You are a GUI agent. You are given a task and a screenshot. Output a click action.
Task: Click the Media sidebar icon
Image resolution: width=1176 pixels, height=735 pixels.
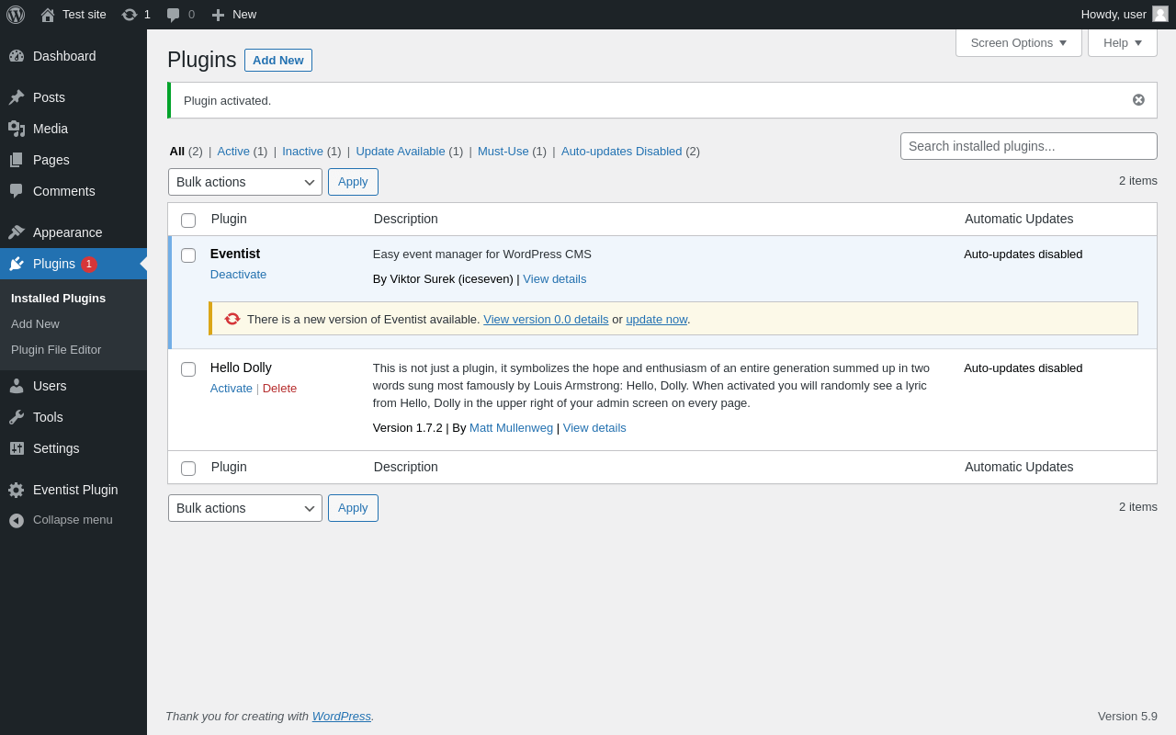(17, 129)
